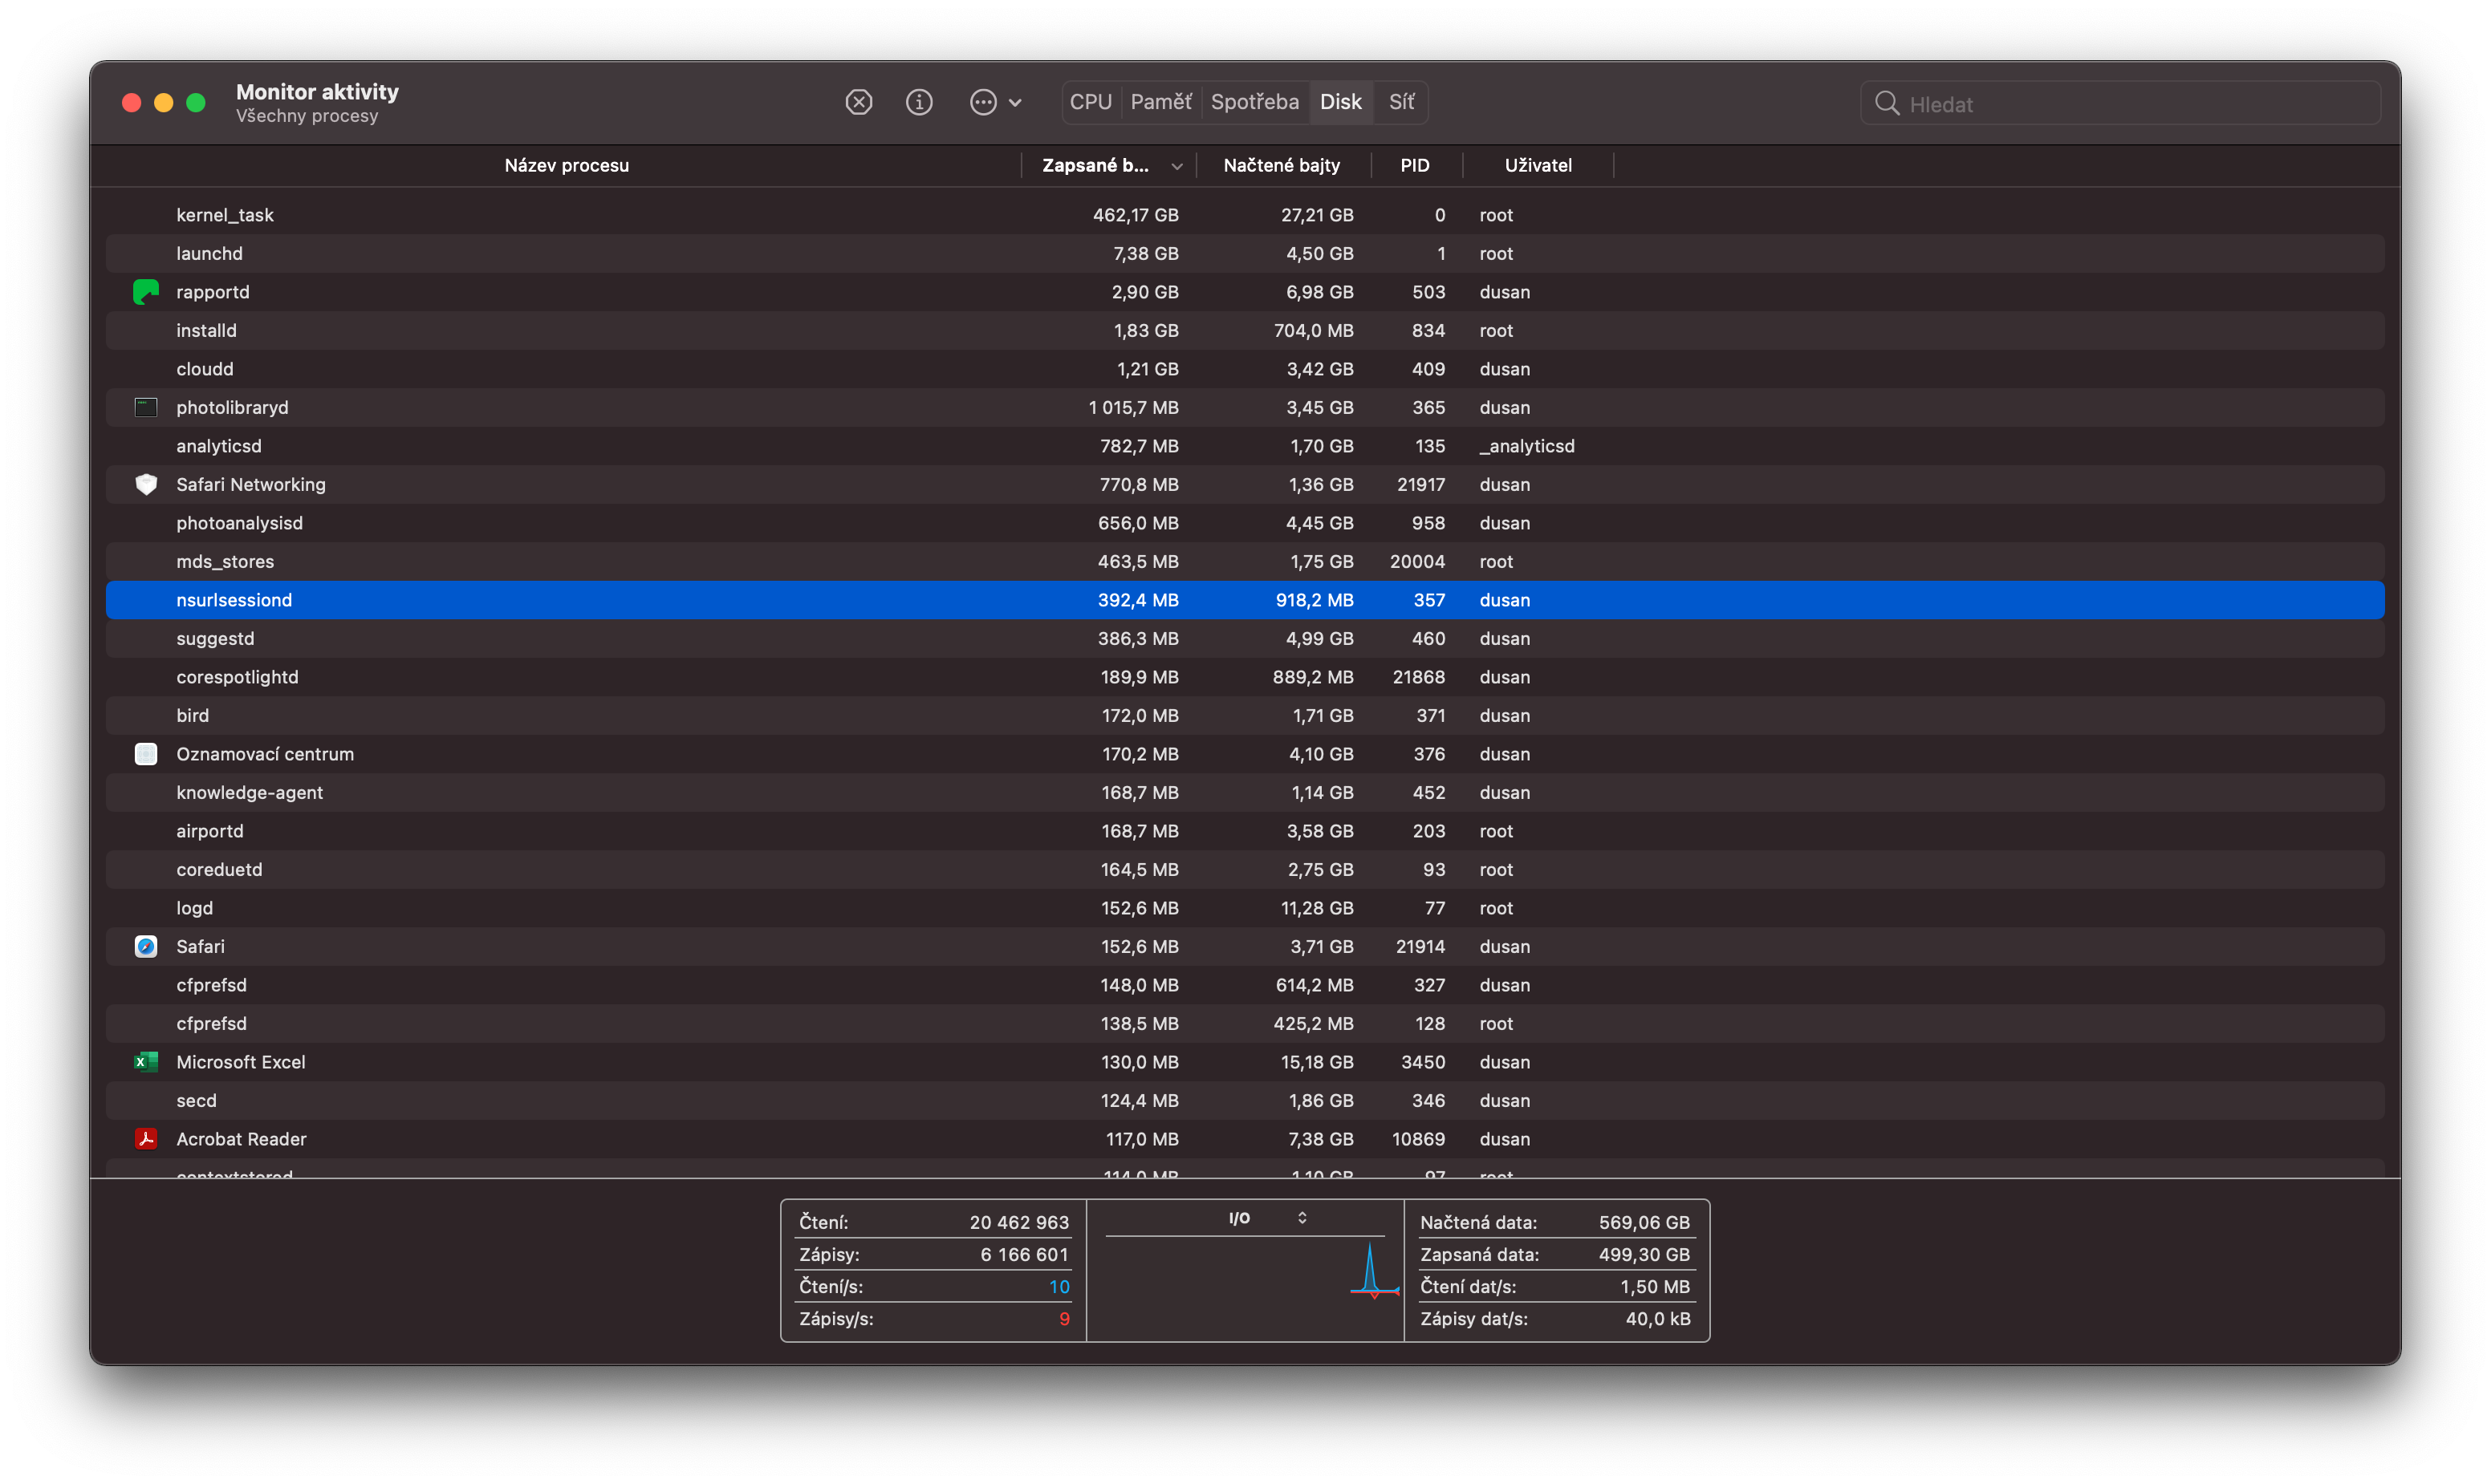Open the more options ellipsis dropdown
This screenshot has height=1484, width=2491.
994,102
